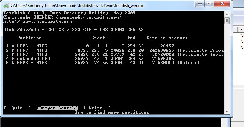Click the TestDisk 6.11.3 version line
The height and width of the screenshot is (127, 244).
[69, 13]
